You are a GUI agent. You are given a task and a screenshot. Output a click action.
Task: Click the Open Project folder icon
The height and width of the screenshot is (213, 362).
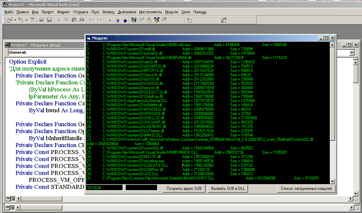coord(42,20)
